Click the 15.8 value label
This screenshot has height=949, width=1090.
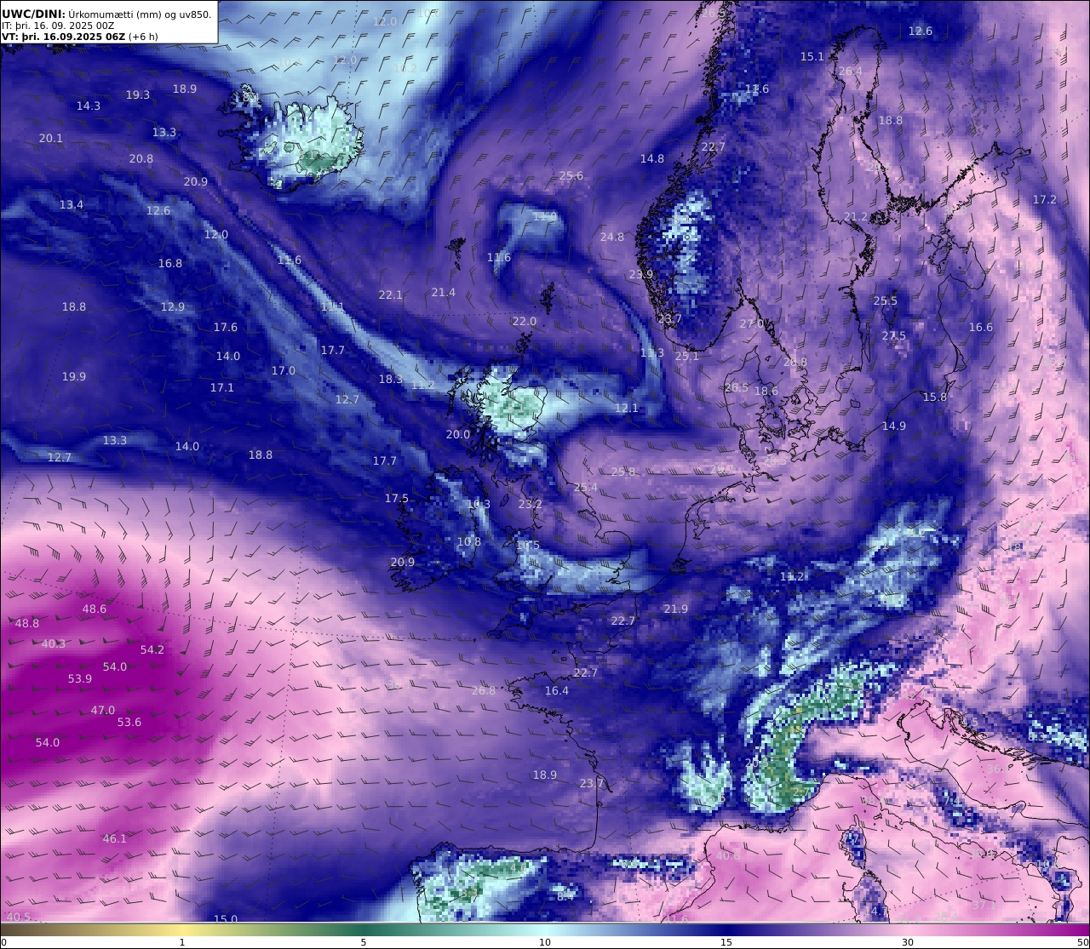coord(935,397)
